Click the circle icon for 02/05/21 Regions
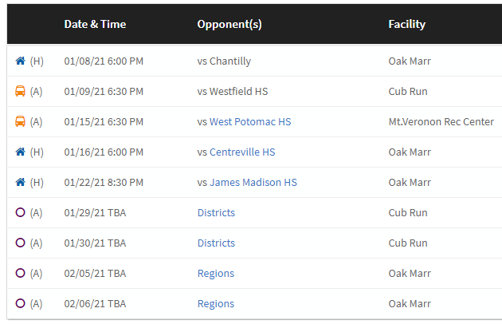 [x=20, y=273]
